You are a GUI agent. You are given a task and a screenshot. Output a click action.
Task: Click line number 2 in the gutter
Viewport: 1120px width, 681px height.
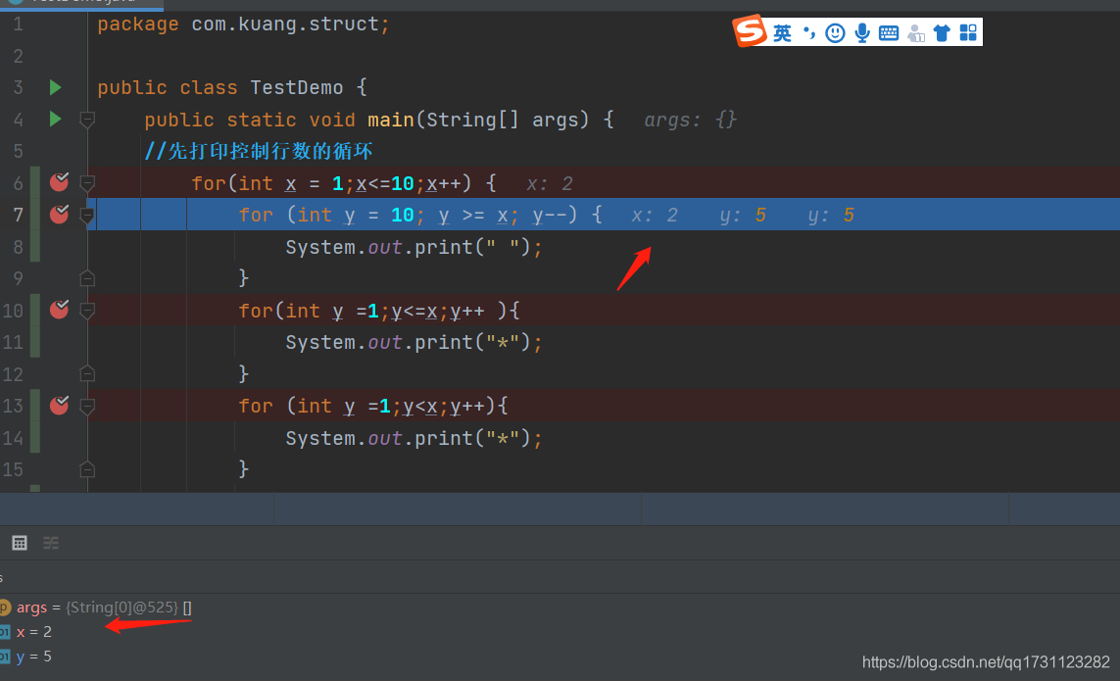18,56
